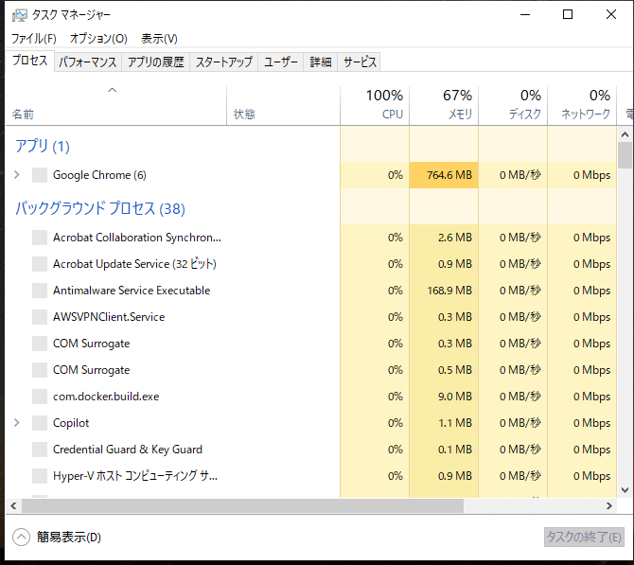Sort by the メモリ column header
This screenshot has height=565, width=634.
pos(444,105)
